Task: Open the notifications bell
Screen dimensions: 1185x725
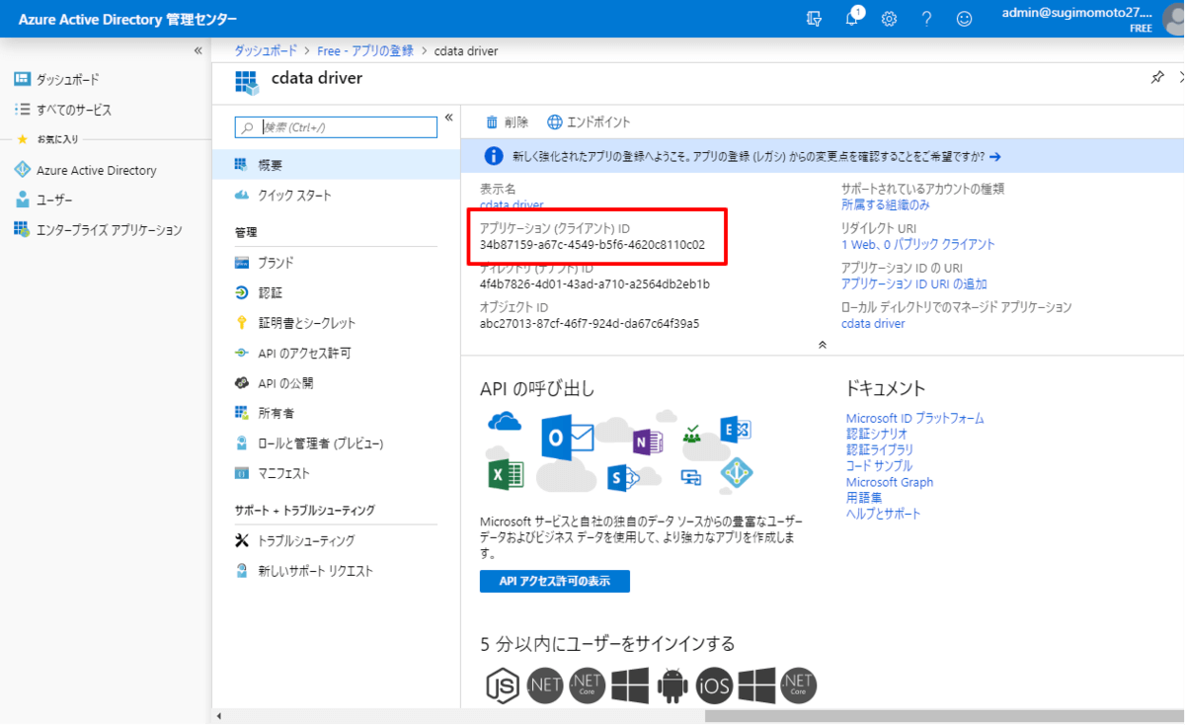Action: click(852, 19)
